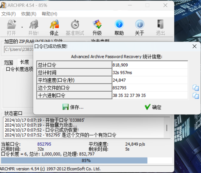Click the About (关于) info icon

tap(140, 24)
